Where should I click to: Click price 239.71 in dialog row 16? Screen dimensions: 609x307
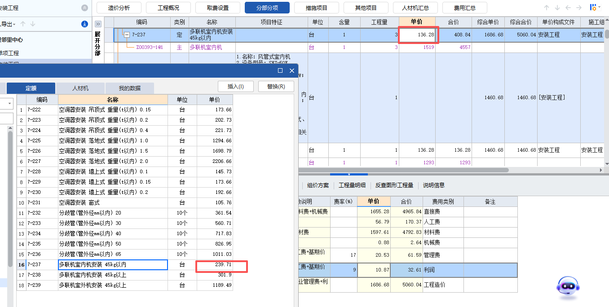pos(215,265)
